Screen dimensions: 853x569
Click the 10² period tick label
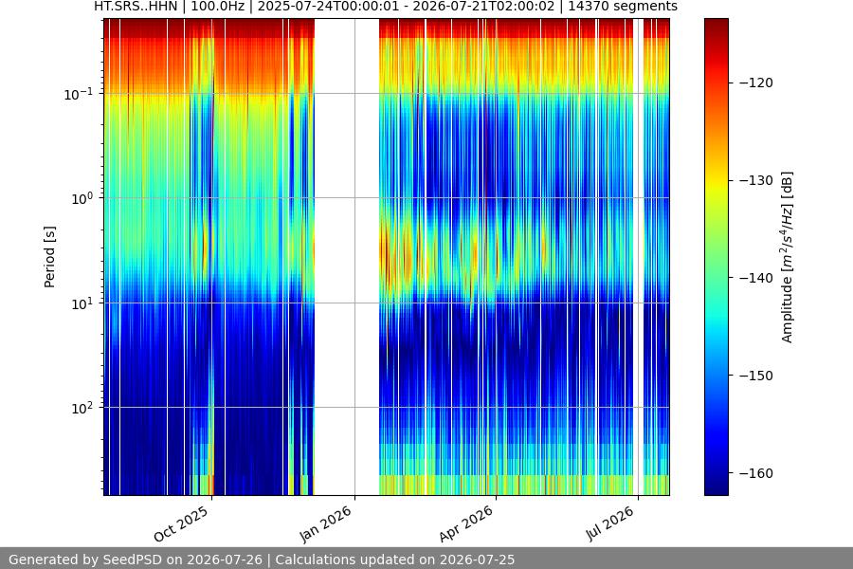(82, 408)
